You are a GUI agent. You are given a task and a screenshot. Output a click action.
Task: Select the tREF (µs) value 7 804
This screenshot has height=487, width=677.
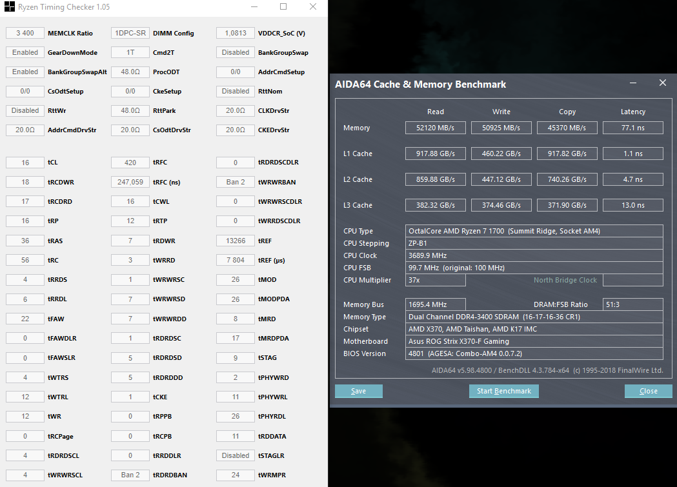(236, 260)
